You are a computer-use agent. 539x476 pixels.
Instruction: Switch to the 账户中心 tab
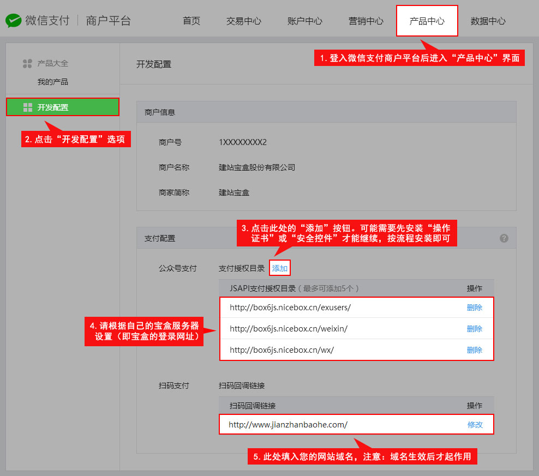(305, 21)
